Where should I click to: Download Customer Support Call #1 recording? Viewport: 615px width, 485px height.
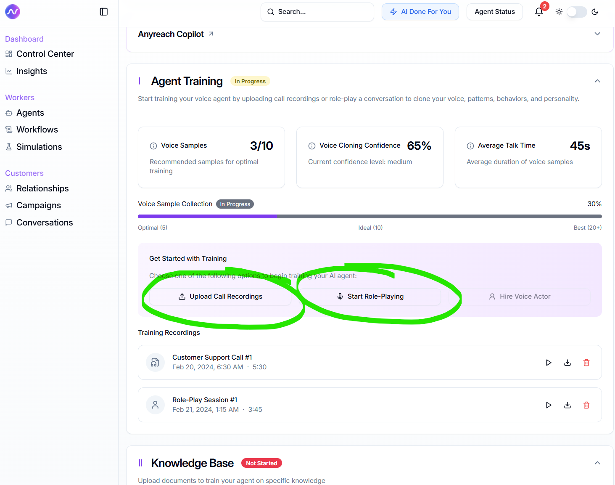[567, 363]
